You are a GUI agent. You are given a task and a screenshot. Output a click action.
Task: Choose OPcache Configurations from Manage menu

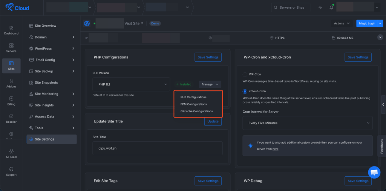(196, 111)
